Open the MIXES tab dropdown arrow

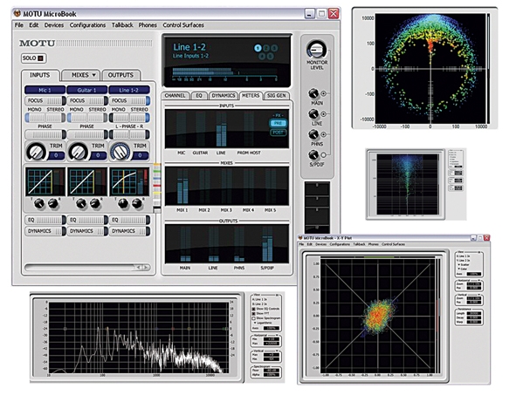pos(93,75)
